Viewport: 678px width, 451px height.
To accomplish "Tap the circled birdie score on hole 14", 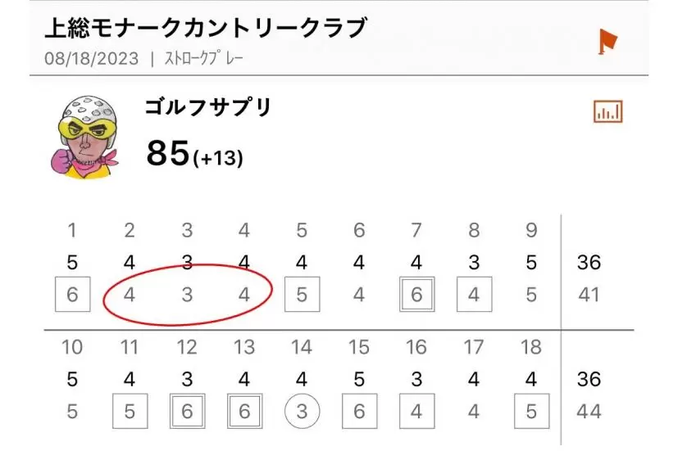I will pyautogui.click(x=302, y=412).
